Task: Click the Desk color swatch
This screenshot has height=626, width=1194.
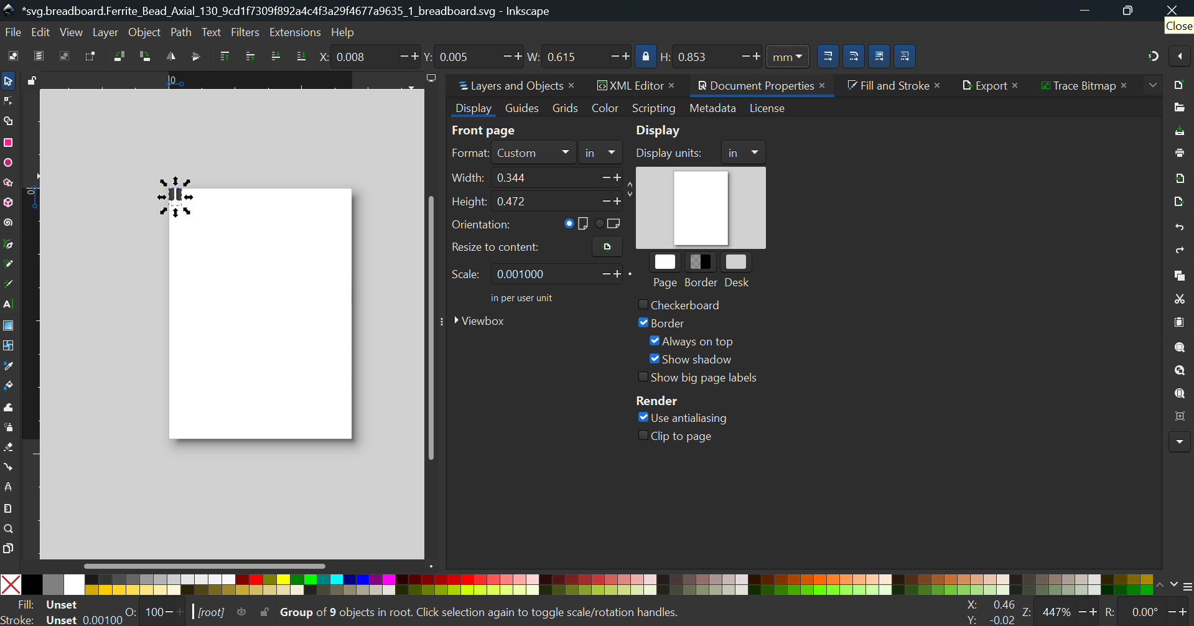Action: click(736, 263)
